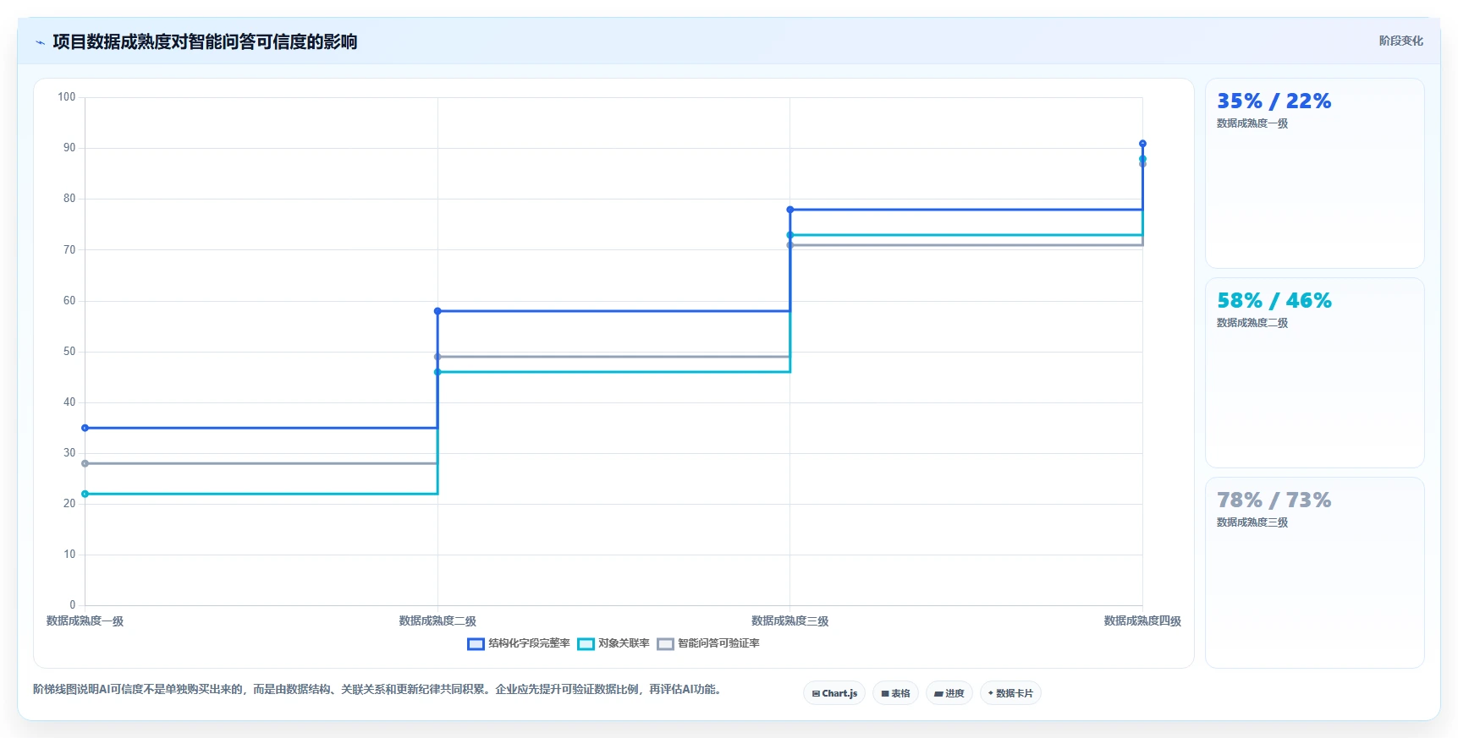
Task: Click the 进度 tag
Action: click(x=949, y=693)
